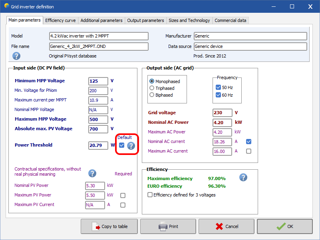Switch to Main parameters tab

coord(24,20)
